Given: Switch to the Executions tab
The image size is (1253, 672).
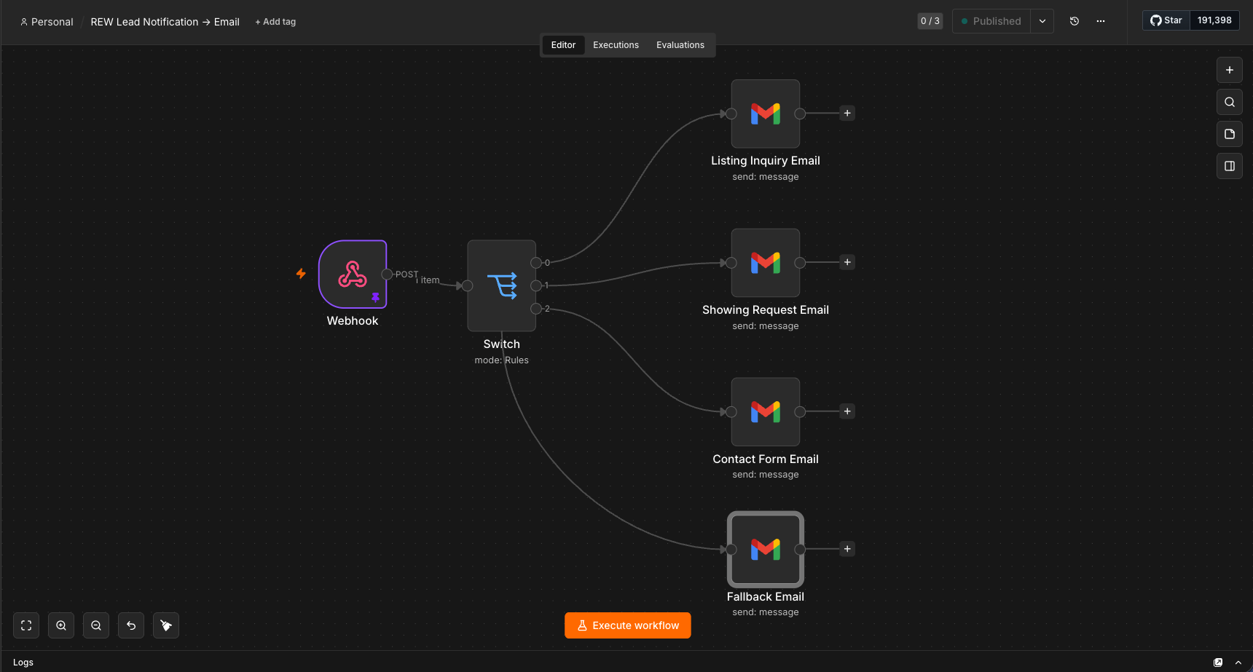Looking at the screenshot, I should [x=616, y=45].
